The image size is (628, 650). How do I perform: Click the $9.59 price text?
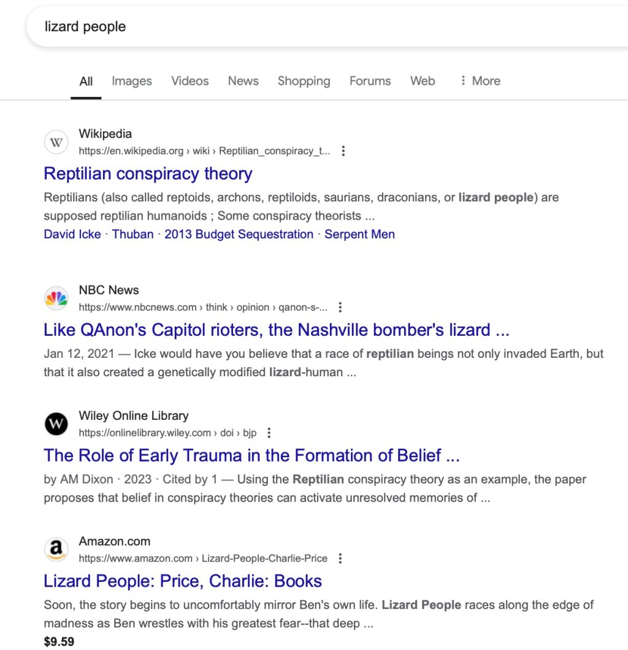pyautogui.click(x=58, y=641)
